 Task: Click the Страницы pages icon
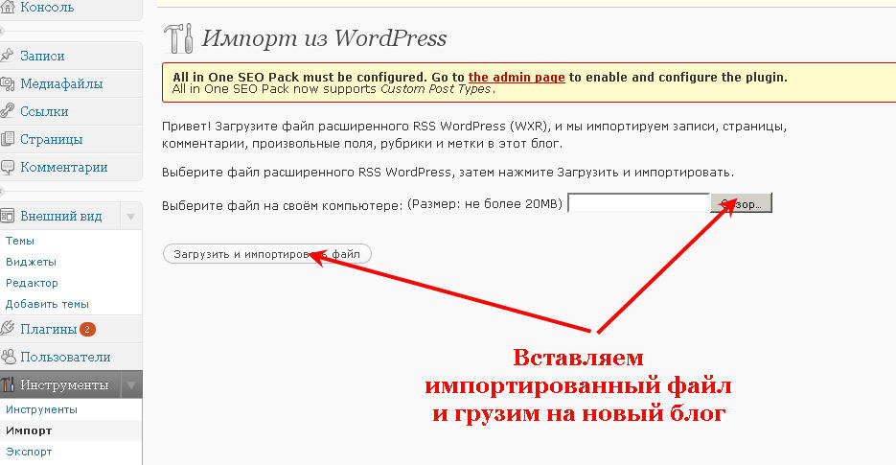tap(7, 139)
